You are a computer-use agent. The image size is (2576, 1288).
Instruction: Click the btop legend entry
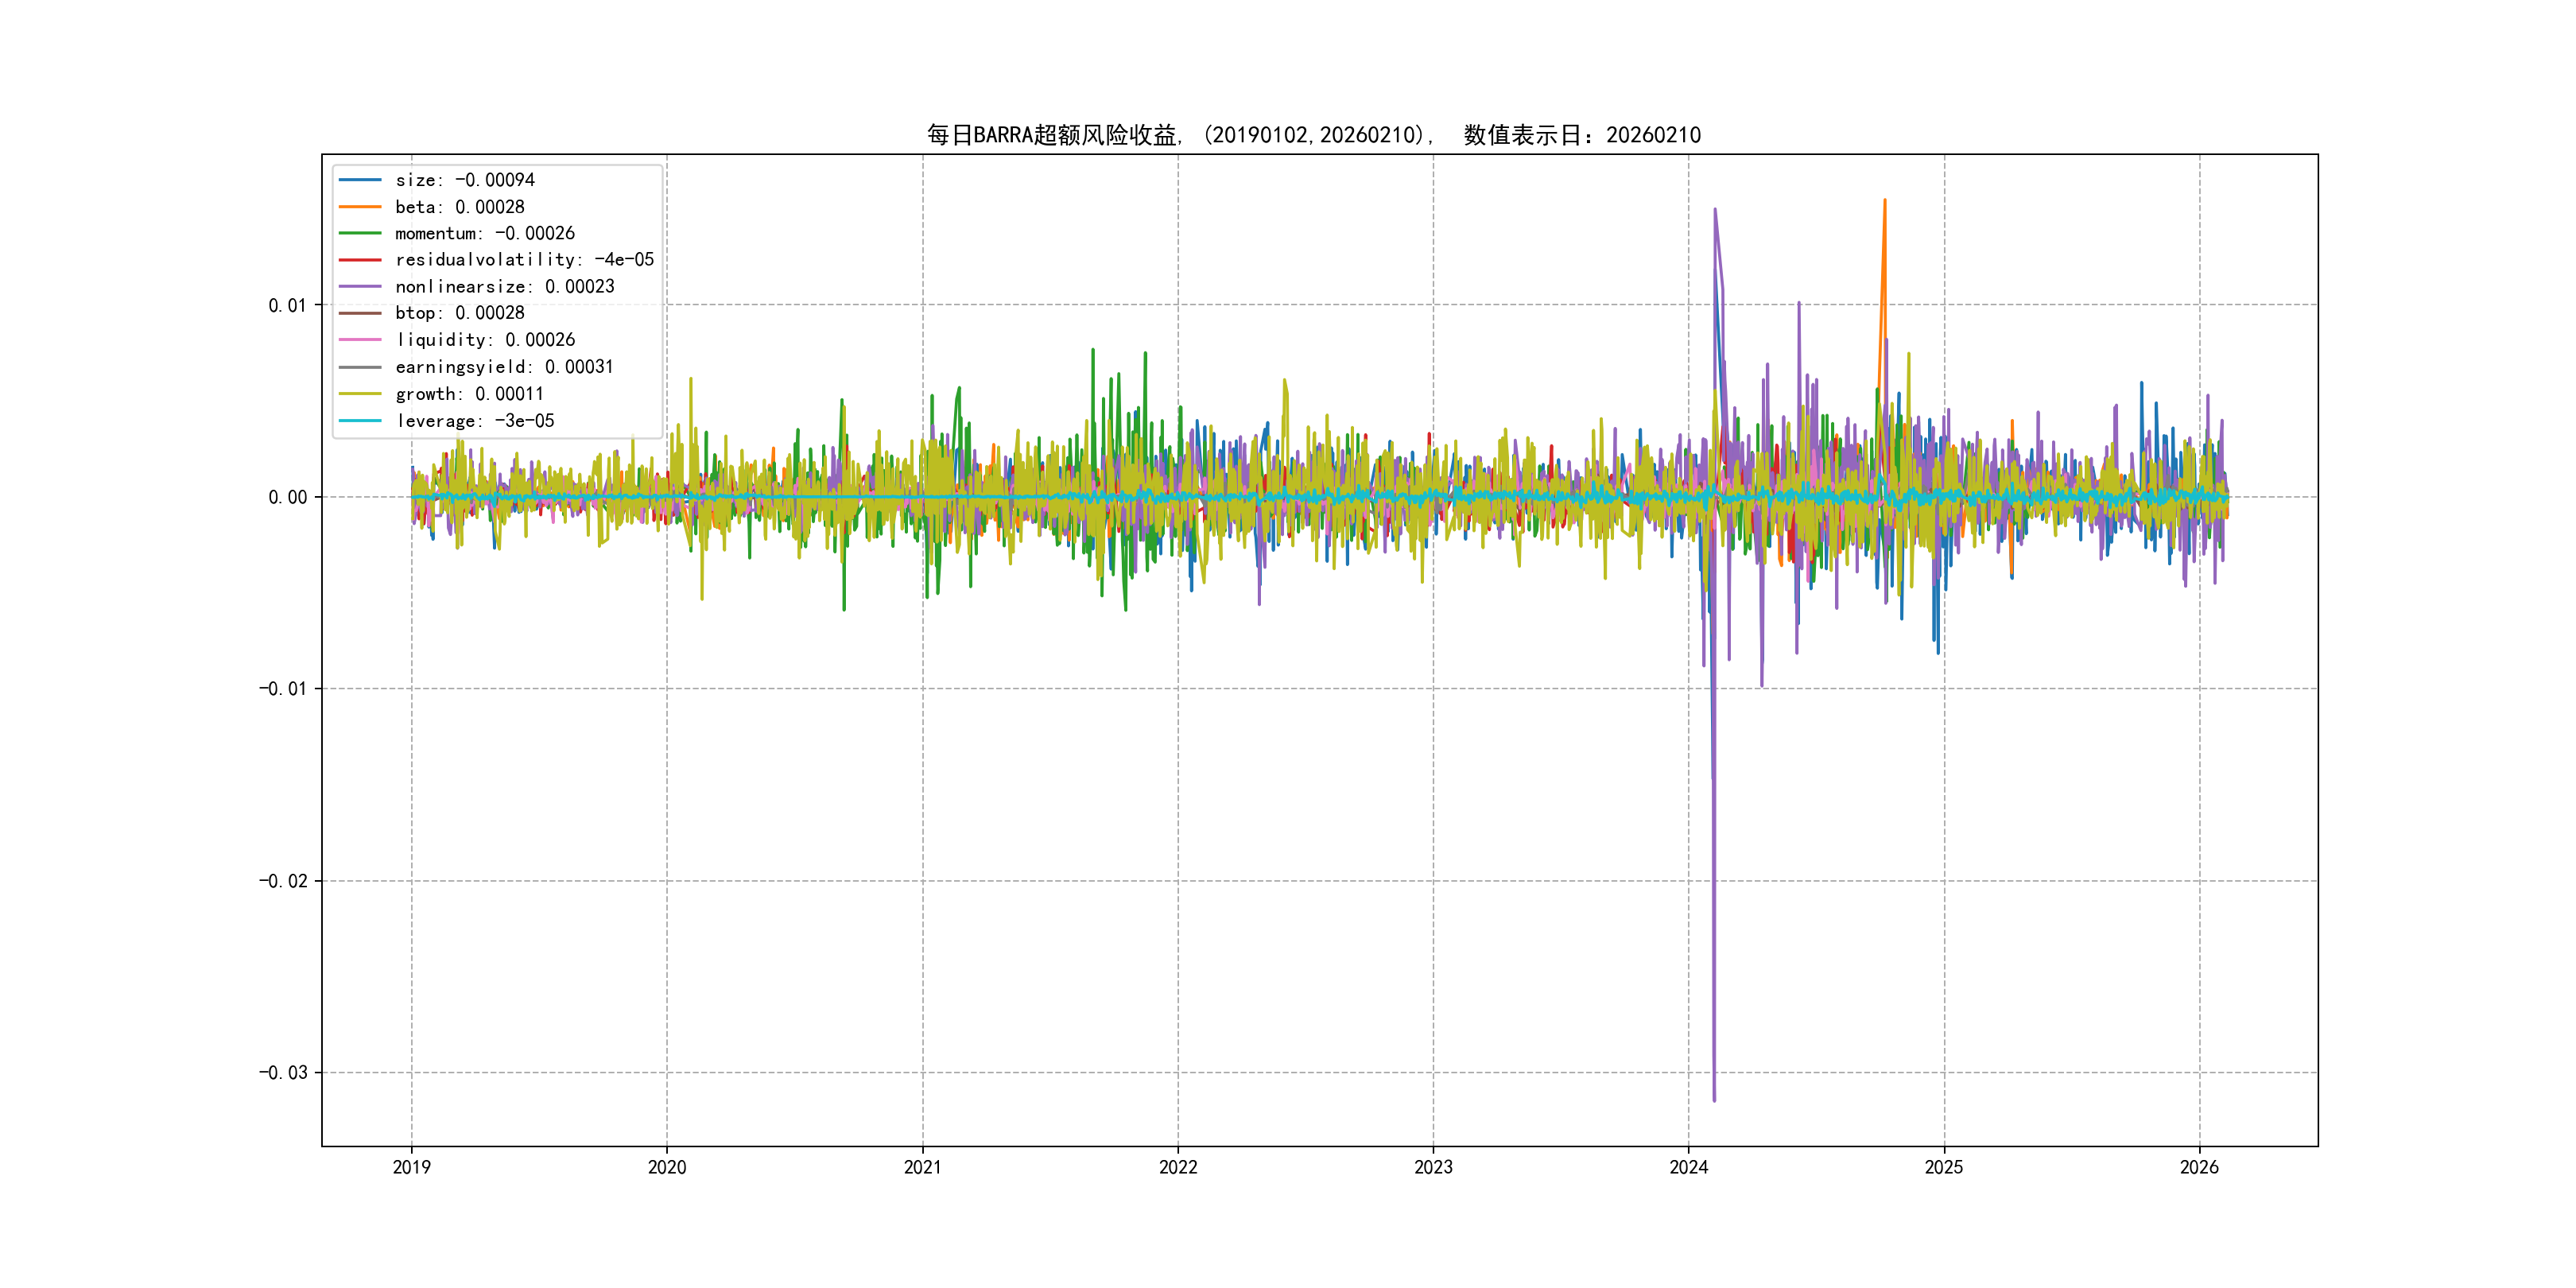[x=460, y=313]
